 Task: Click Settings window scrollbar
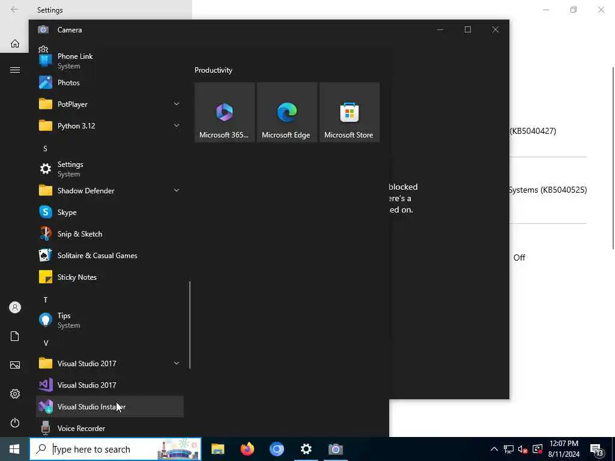[613, 158]
